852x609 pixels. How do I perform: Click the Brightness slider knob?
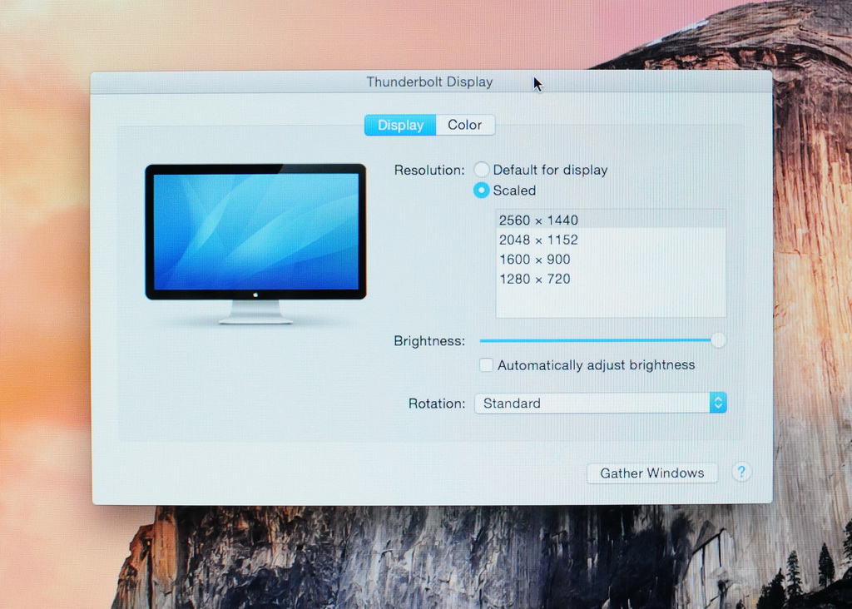(718, 340)
